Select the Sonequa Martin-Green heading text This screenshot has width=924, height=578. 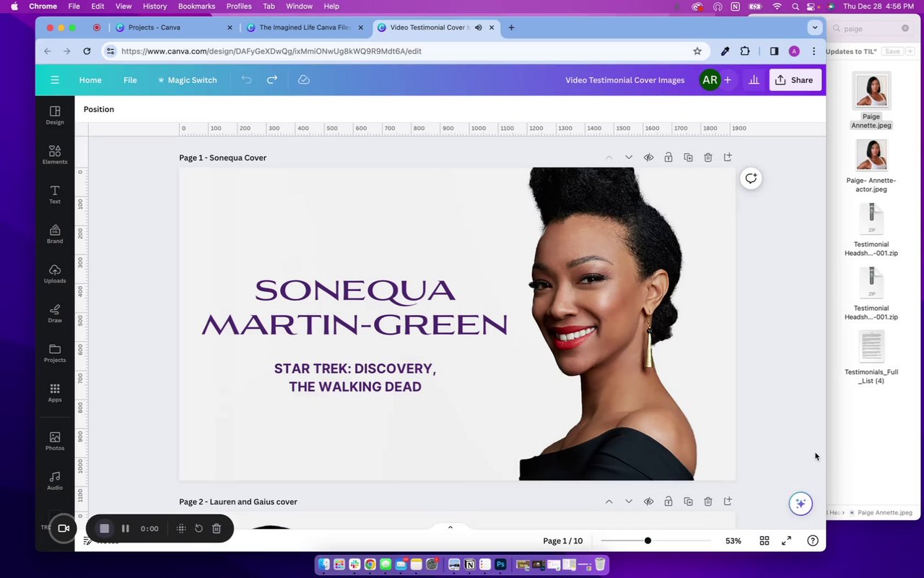(x=354, y=308)
